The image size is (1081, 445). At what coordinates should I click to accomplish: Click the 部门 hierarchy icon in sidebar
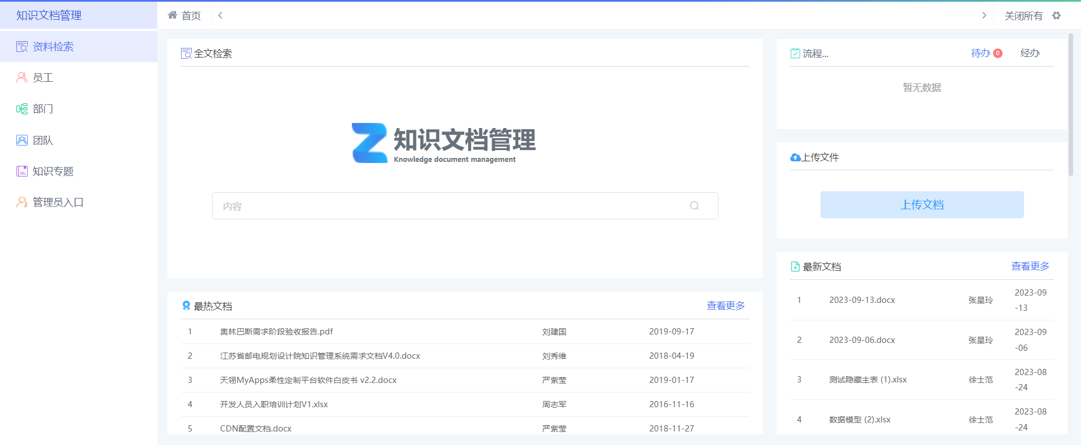point(22,109)
